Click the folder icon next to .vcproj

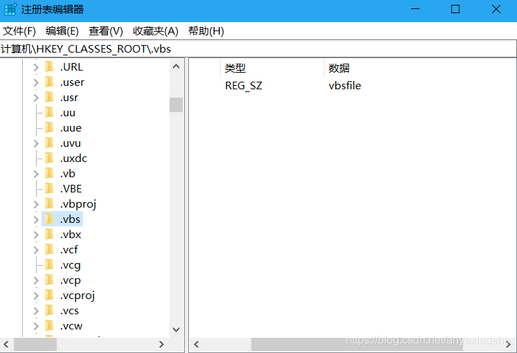pyautogui.click(x=49, y=296)
